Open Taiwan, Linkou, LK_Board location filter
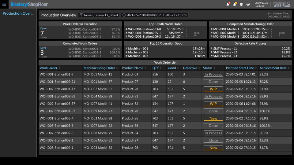This screenshot has width=294, height=165. pyautogui.click(x=101, y=15)
